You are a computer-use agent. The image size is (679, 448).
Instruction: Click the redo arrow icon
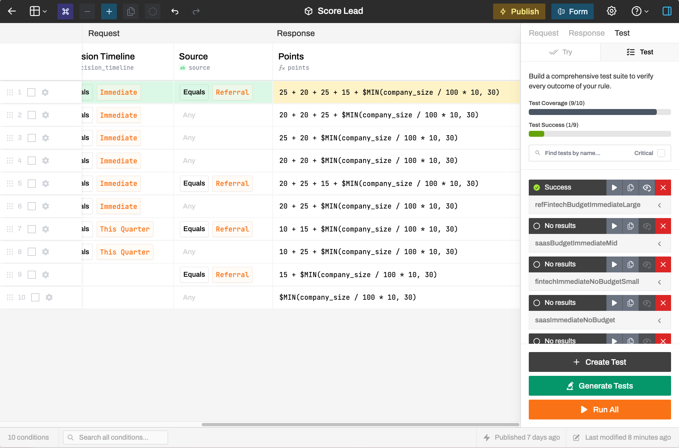pos(196,11)
